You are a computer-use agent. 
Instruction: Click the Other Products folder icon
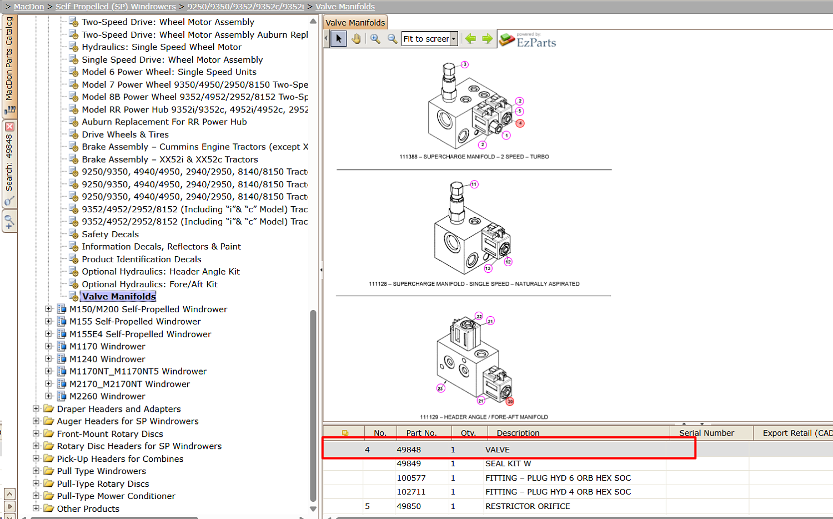click(49, 508)
